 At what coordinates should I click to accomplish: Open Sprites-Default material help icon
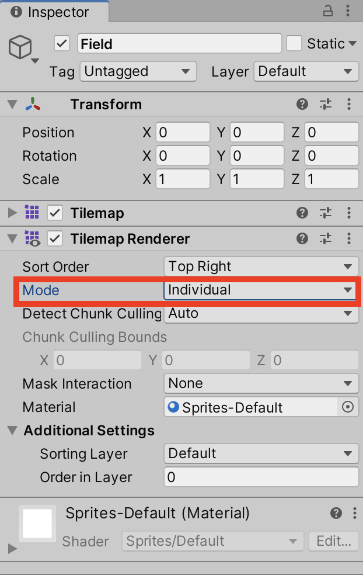(336, 514)
